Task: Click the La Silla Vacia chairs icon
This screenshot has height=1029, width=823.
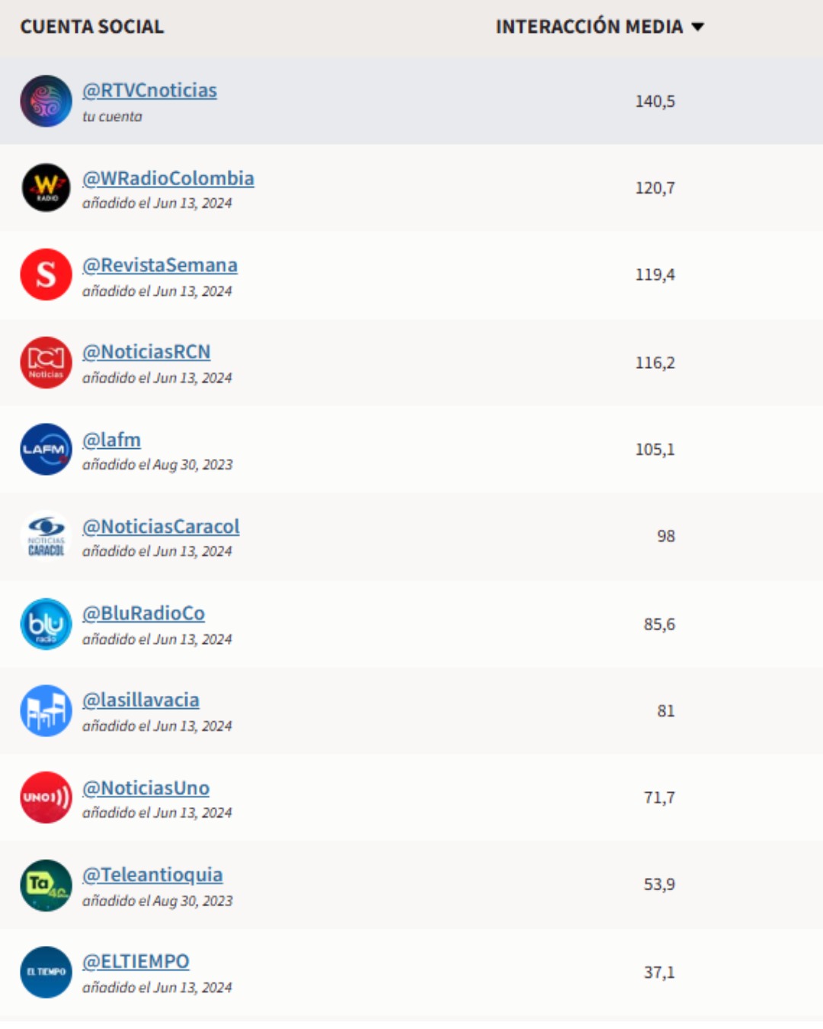Action: point(46,710)
